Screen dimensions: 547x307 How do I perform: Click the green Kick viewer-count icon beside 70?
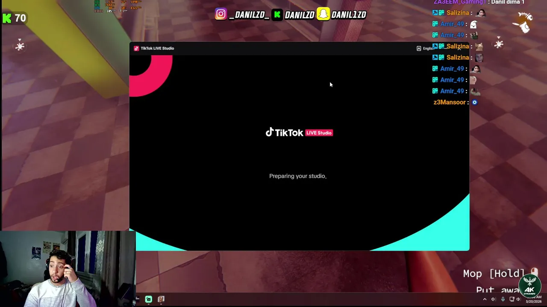tap(7, 18)
